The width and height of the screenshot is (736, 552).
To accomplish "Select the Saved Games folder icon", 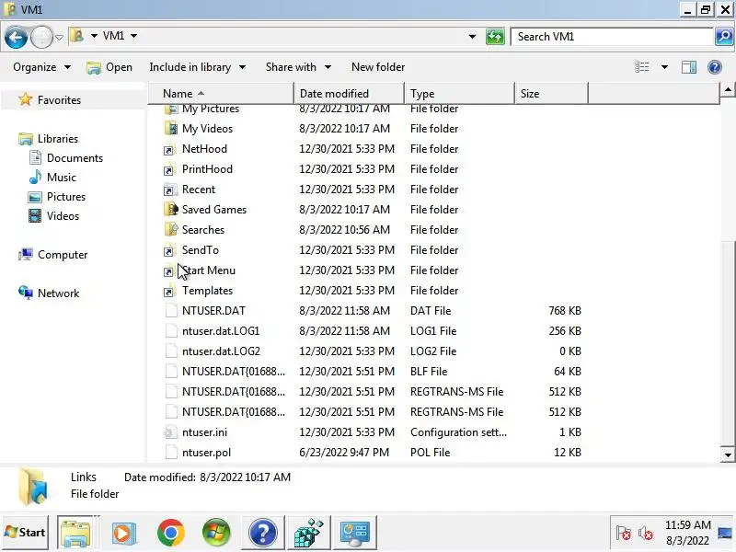I will pyautogui.click(x=171, y=210).
